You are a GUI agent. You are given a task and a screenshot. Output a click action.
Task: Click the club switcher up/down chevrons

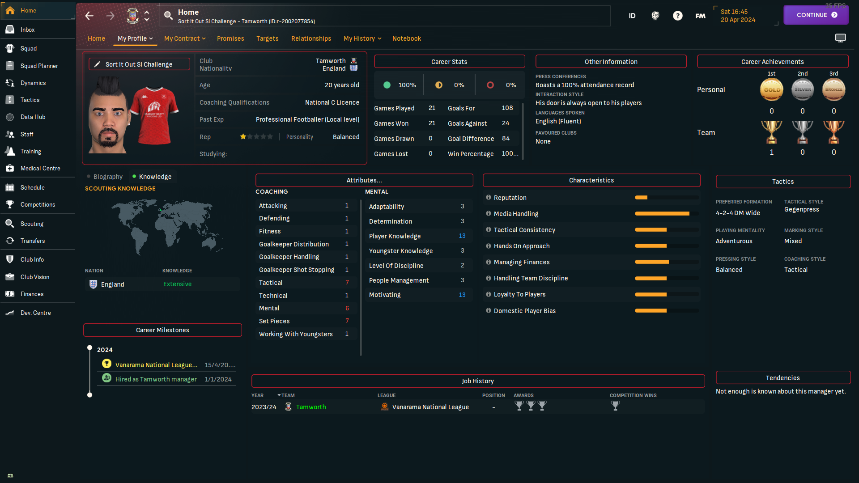point(147,16)
